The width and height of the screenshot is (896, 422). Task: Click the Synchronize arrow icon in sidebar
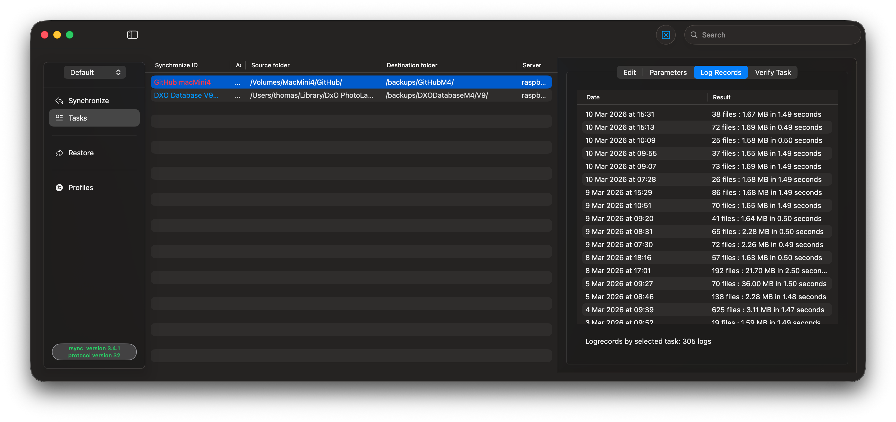click(x=59, y=101)
